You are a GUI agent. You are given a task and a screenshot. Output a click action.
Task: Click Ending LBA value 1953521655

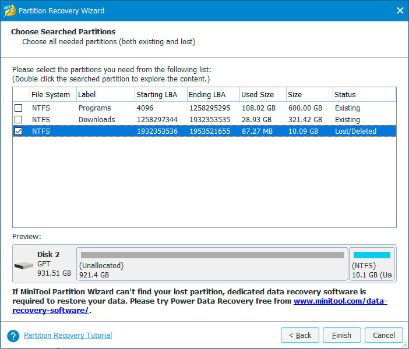[210, 131]
